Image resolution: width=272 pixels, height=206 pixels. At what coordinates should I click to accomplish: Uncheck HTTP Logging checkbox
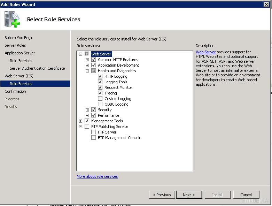(x=100, y=76)
